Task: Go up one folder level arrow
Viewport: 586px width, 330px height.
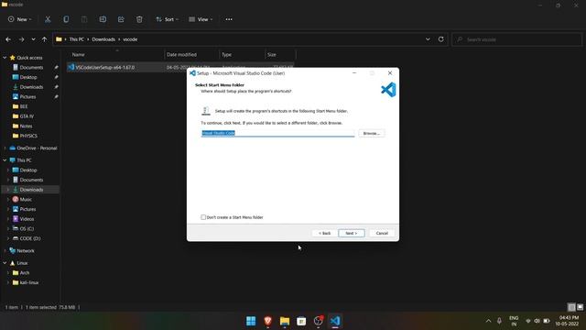Action: click(45, 39)
